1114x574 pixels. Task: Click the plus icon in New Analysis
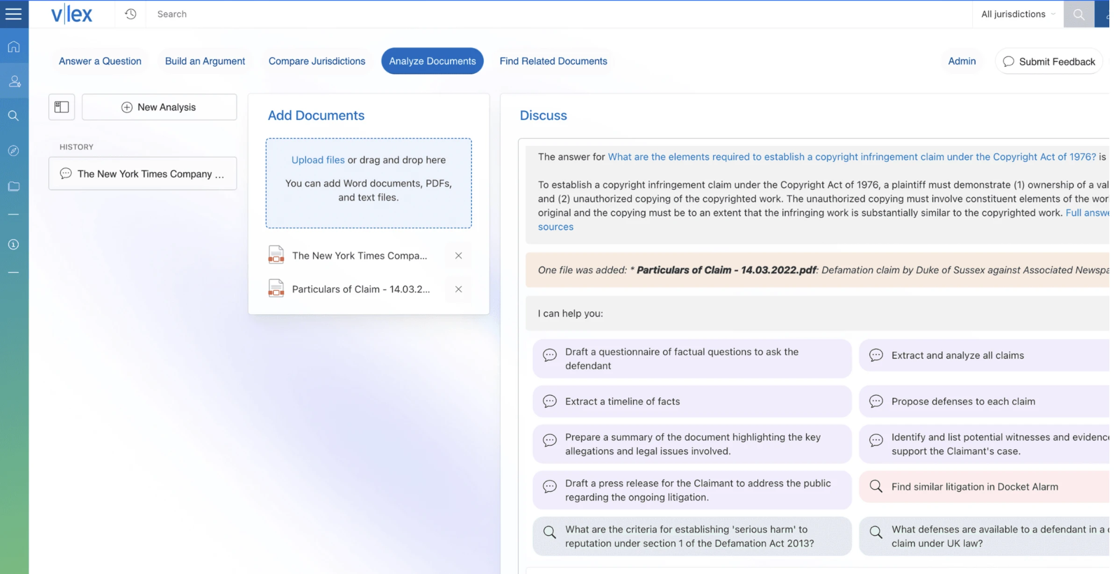click(x=127, y=107)
